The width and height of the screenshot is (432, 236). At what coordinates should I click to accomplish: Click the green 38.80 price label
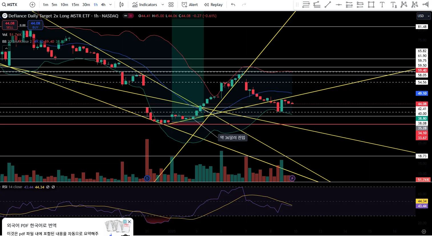[422, 119]
